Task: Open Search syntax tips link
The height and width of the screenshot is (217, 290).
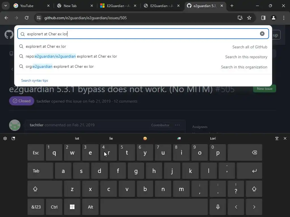Action: click(35, 81)
